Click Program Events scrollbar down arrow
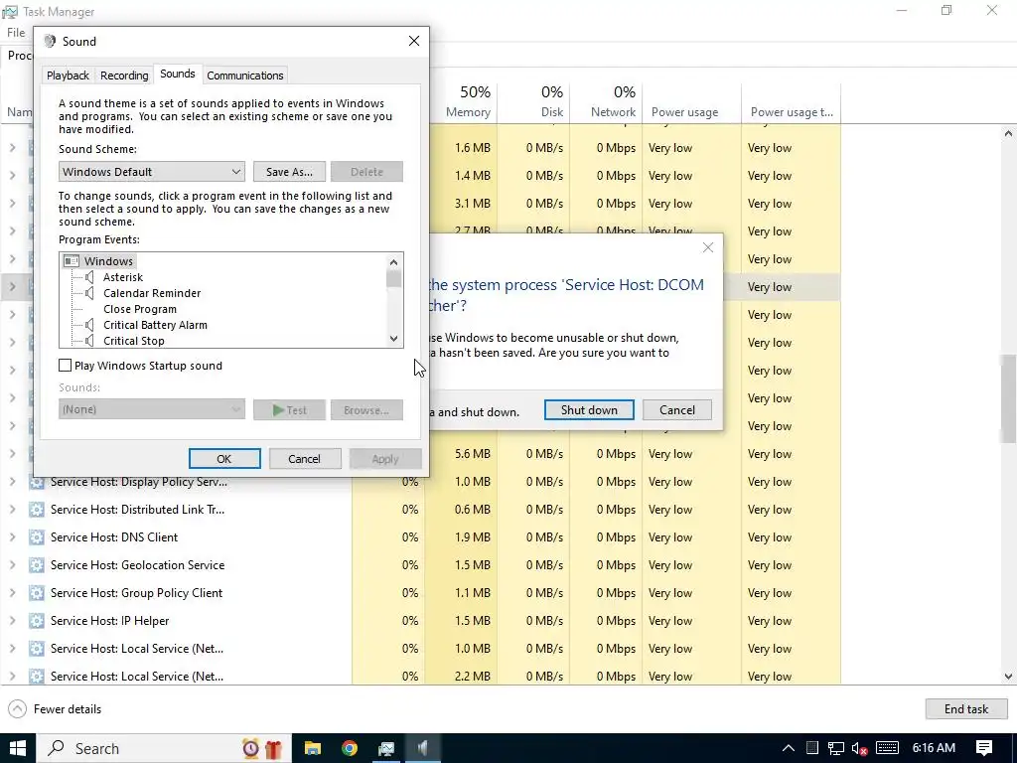The height and width of the screenshot is (763, 1017). tap(393, 339)
